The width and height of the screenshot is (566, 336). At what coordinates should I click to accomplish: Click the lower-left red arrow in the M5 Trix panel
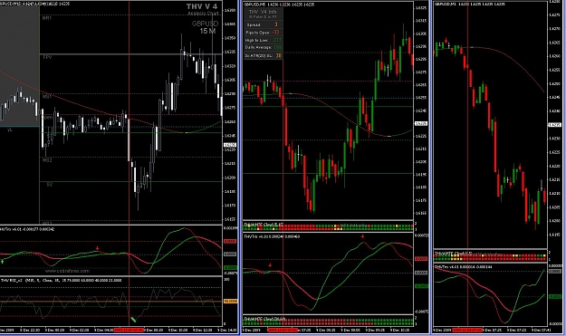[270, 265]
